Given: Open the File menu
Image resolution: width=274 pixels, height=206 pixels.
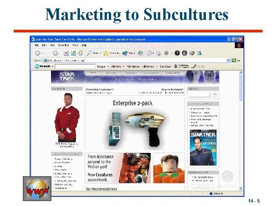Looking at the screenshot, I should [x=37, y=45].
